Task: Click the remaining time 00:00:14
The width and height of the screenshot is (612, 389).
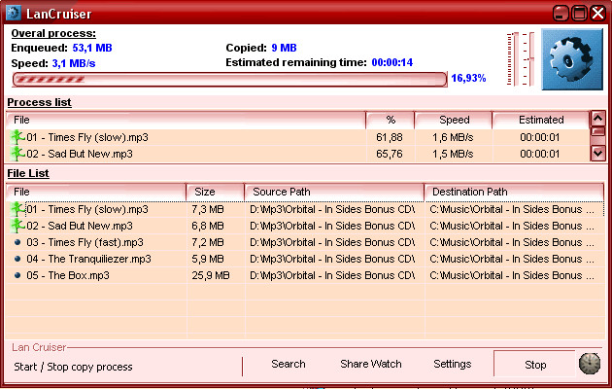Action: tap(391, 62)
